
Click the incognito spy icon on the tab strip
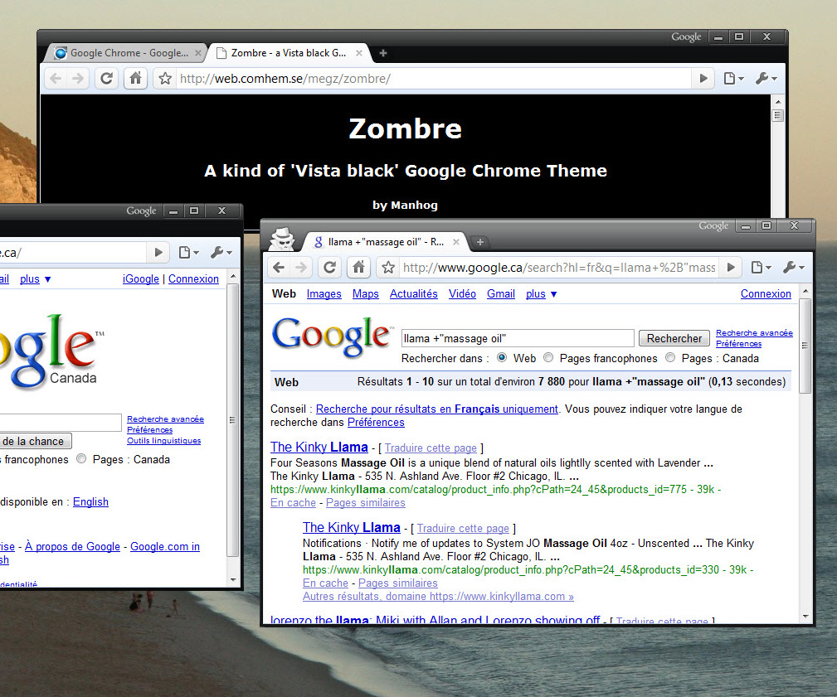pos(283,239)
